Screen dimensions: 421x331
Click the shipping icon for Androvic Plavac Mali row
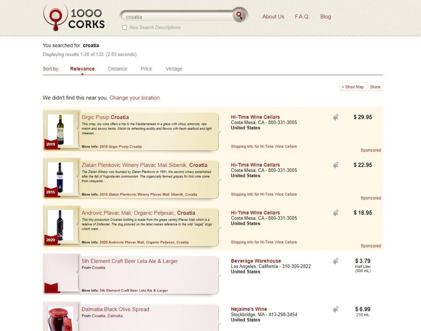[335, 213]
